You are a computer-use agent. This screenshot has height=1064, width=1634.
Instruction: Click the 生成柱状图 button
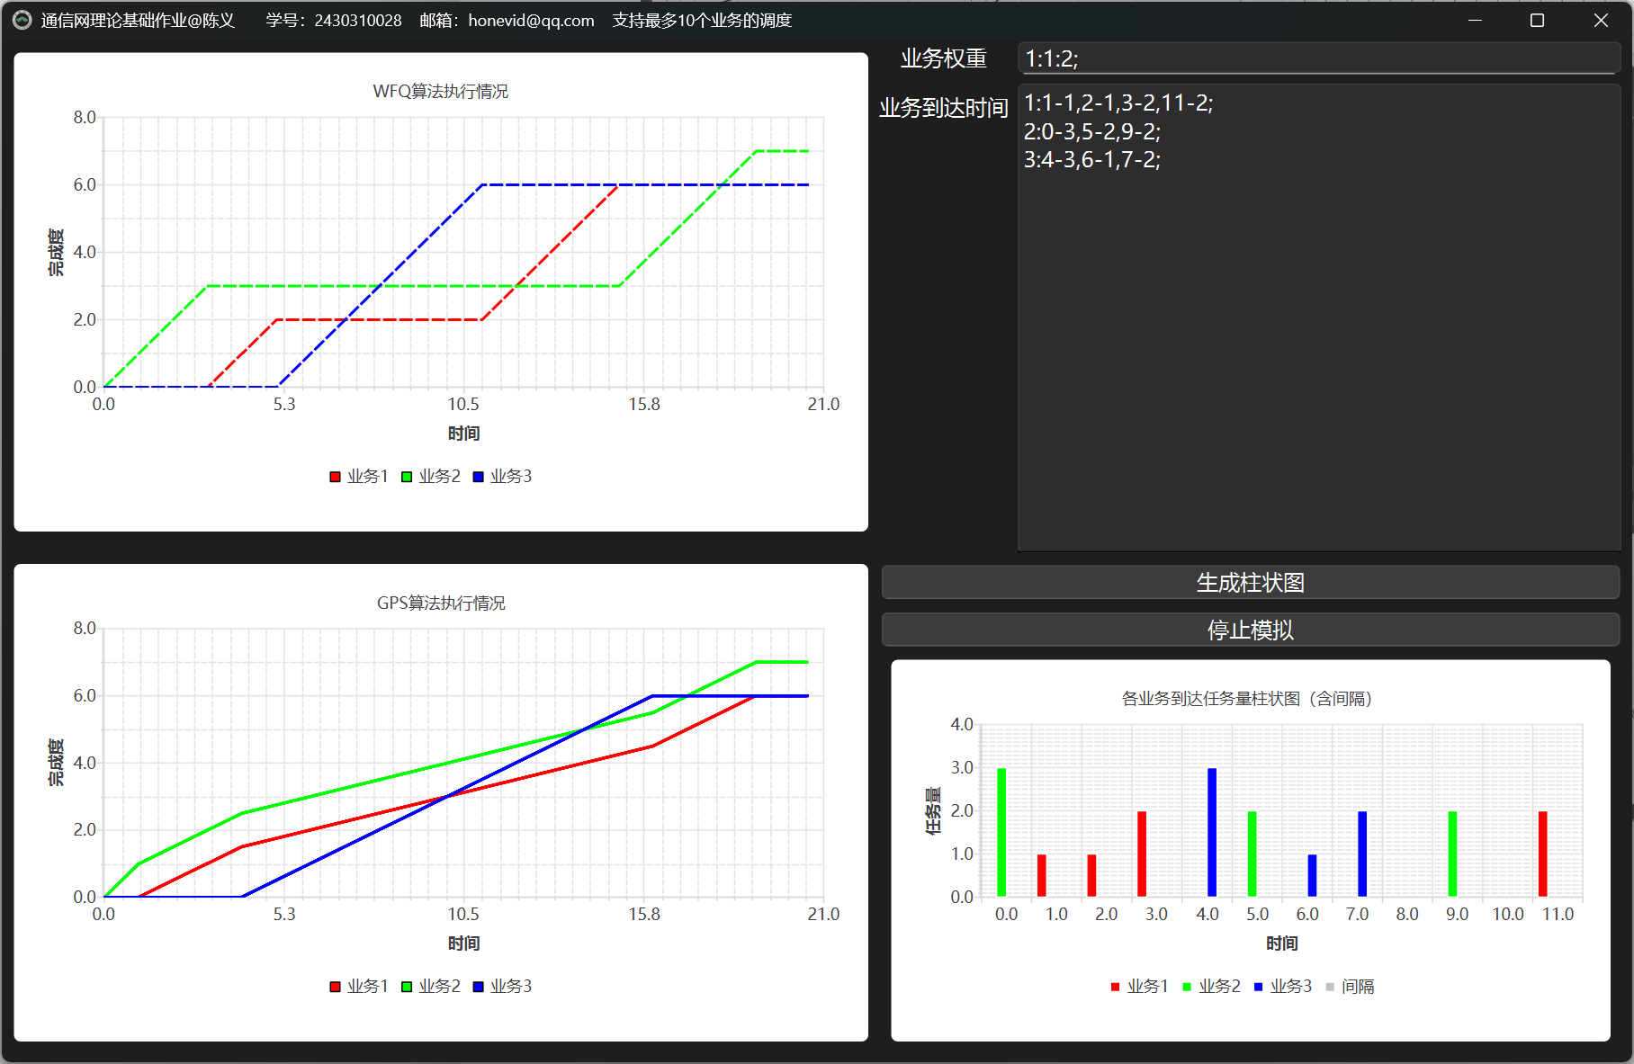(x=1250, y=583)
